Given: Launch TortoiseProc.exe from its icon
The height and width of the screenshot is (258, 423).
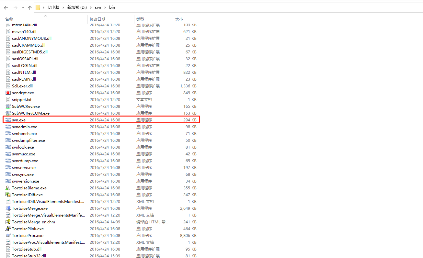Looking at the screenshot, I should coord(8,235).
